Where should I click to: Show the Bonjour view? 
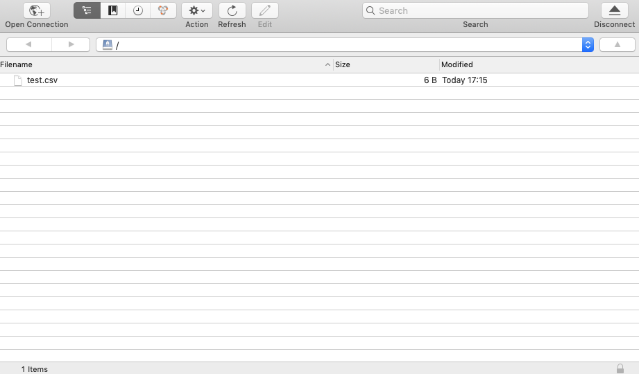[163, 10]
